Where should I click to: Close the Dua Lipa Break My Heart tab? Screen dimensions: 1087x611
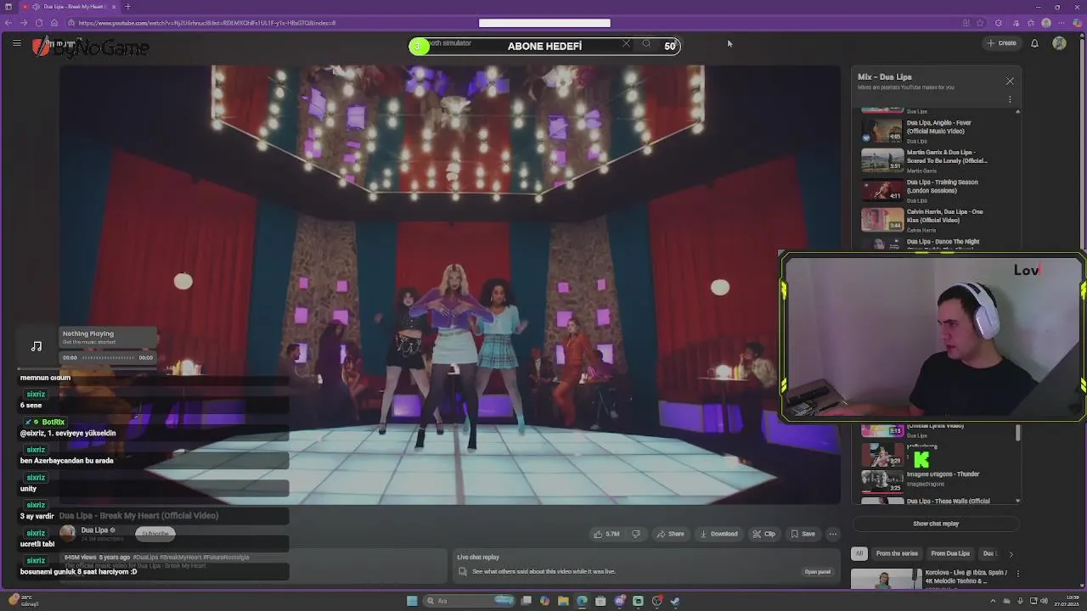click(114, 7)
